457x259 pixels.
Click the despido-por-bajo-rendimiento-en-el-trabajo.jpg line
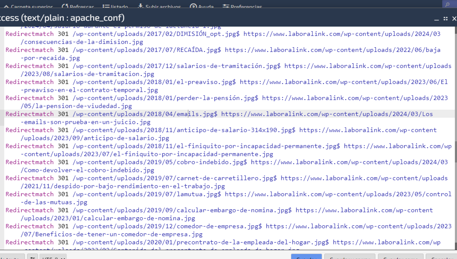123,186
